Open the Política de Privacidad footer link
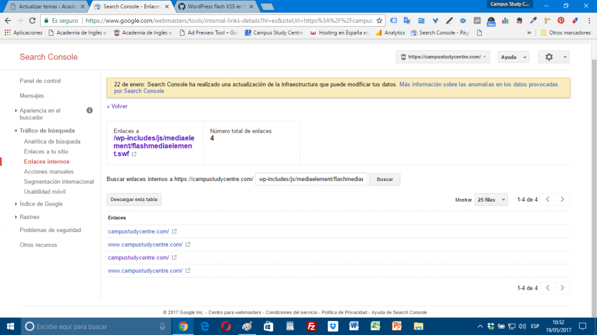Viewport: 597px width, 335px height. pos(344,312)
